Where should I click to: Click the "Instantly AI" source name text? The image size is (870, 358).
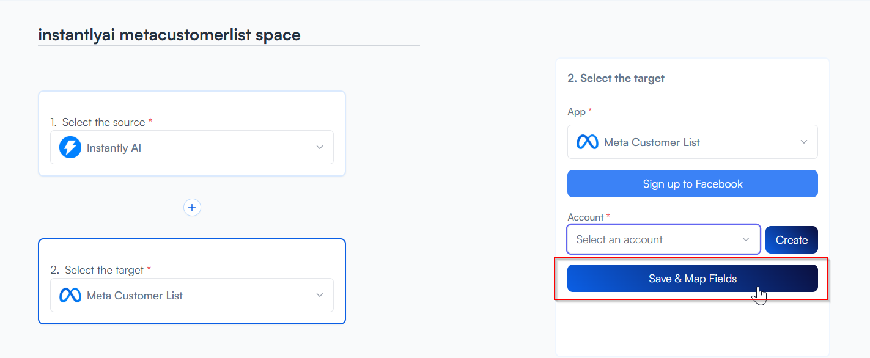114,148
